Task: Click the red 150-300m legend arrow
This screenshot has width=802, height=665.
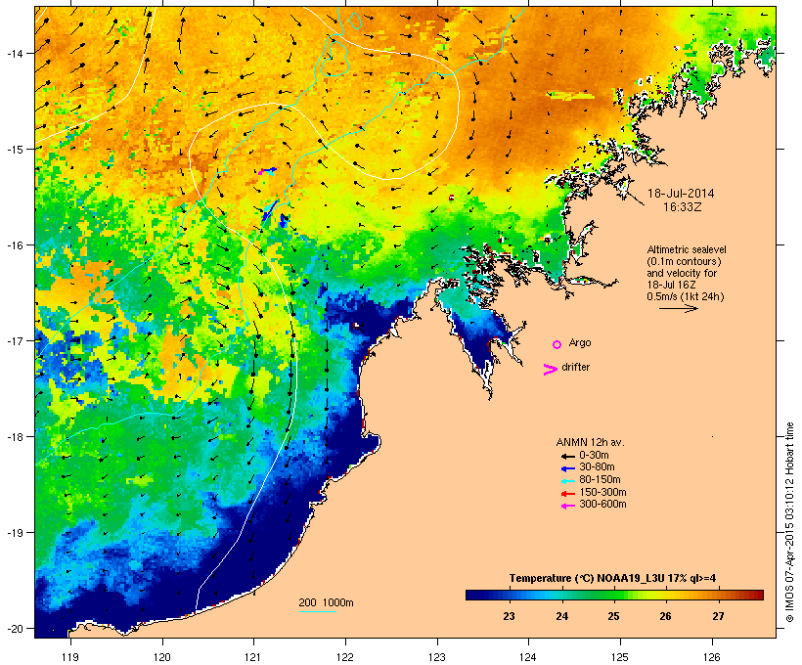Action: pos(567,494)
